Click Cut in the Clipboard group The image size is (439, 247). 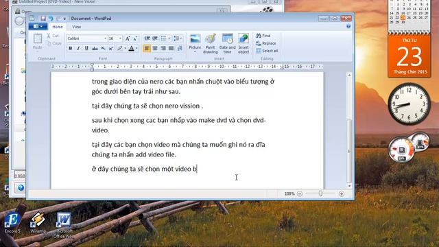point(53,36)
